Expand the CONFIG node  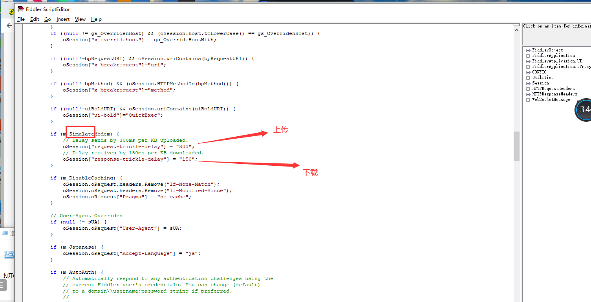pos(528,72)
